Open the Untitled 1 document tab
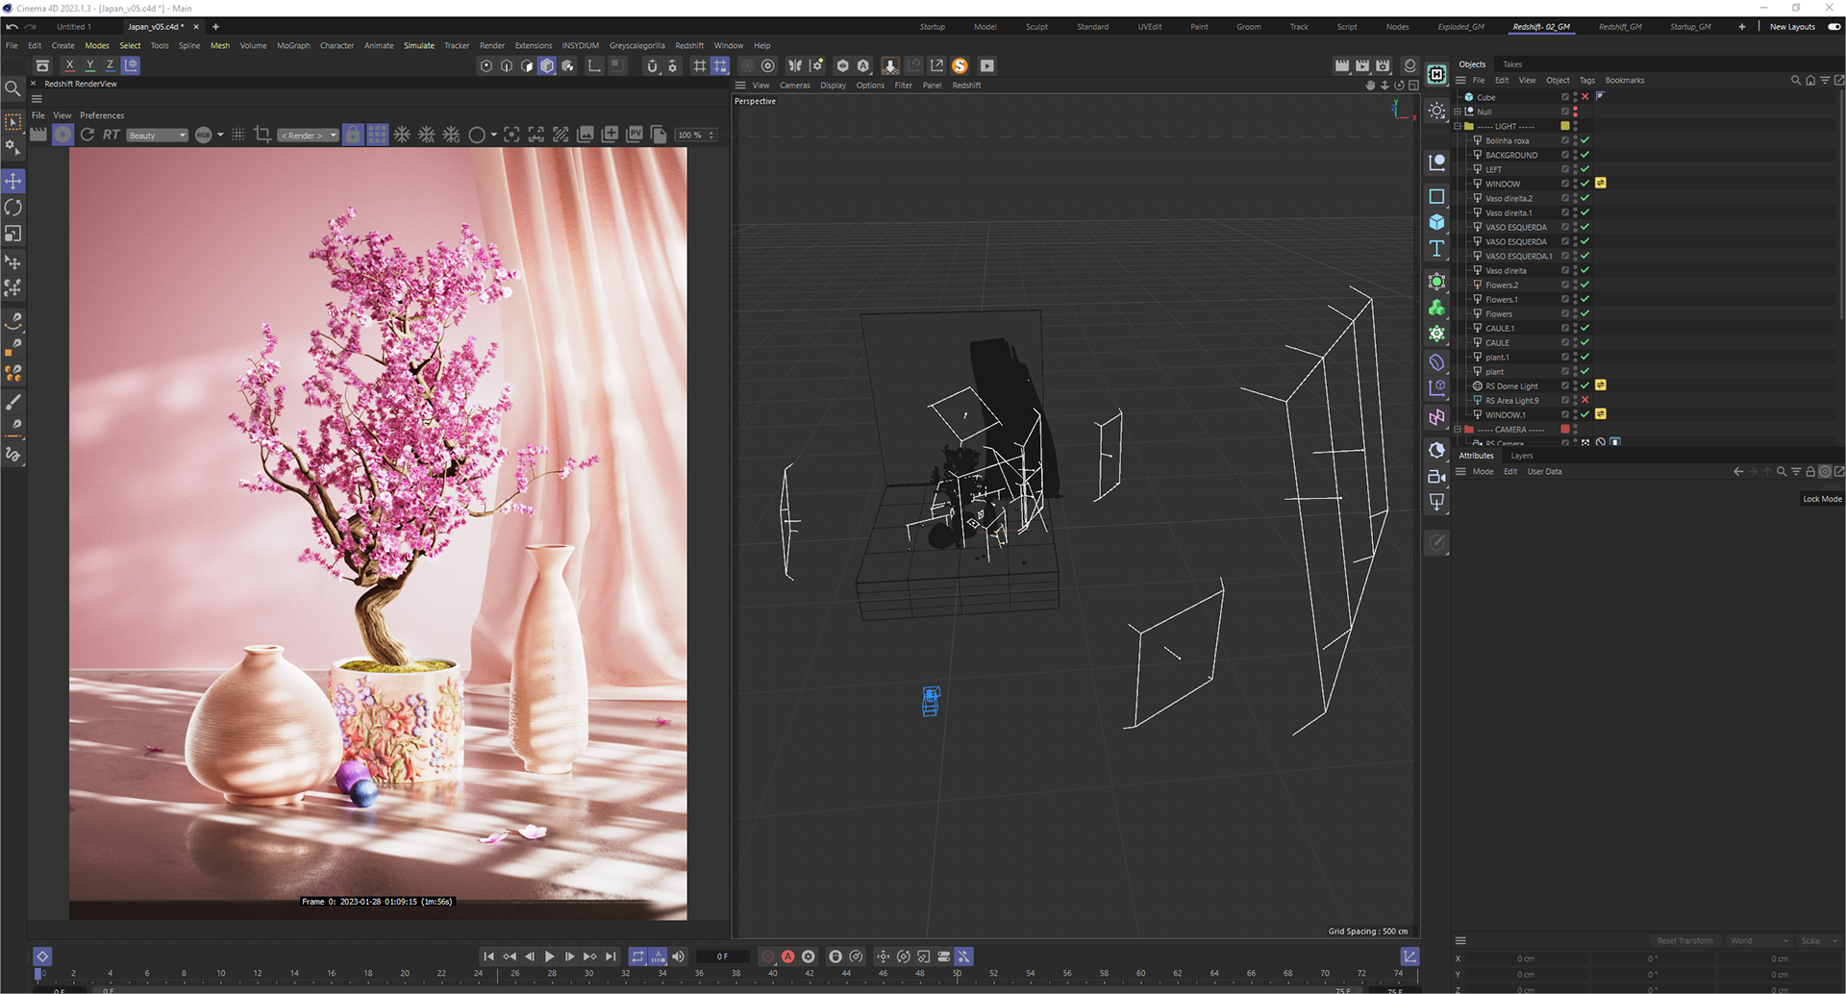The height and width of the screenshot is (994, 1846). click(74, 27)
